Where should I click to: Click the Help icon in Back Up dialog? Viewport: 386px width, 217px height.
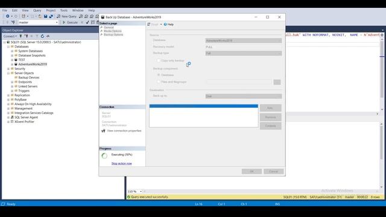tap(165, 24)
